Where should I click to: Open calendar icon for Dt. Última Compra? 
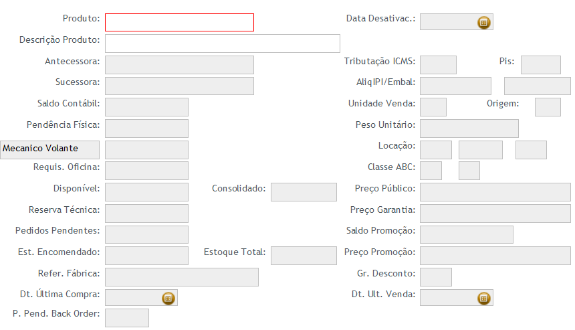(x=168, y=298)
